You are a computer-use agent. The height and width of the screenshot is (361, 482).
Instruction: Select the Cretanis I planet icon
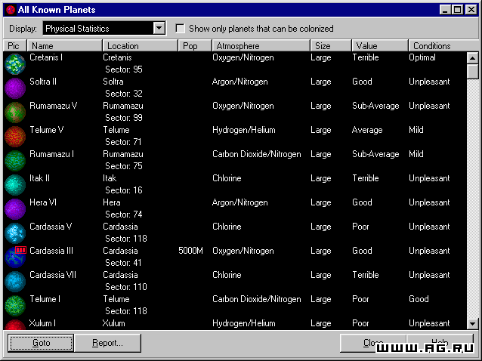point(15,64)
